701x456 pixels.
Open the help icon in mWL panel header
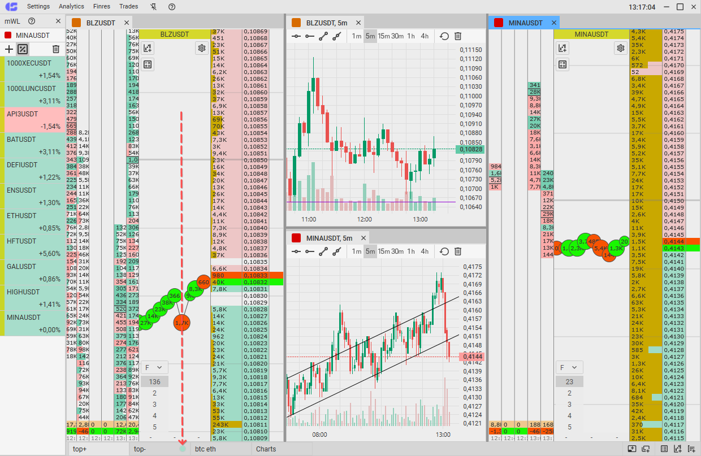pos(32,21)
